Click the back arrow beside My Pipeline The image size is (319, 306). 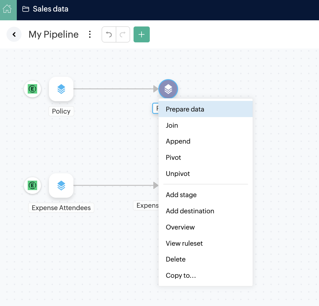coord(14,35)
